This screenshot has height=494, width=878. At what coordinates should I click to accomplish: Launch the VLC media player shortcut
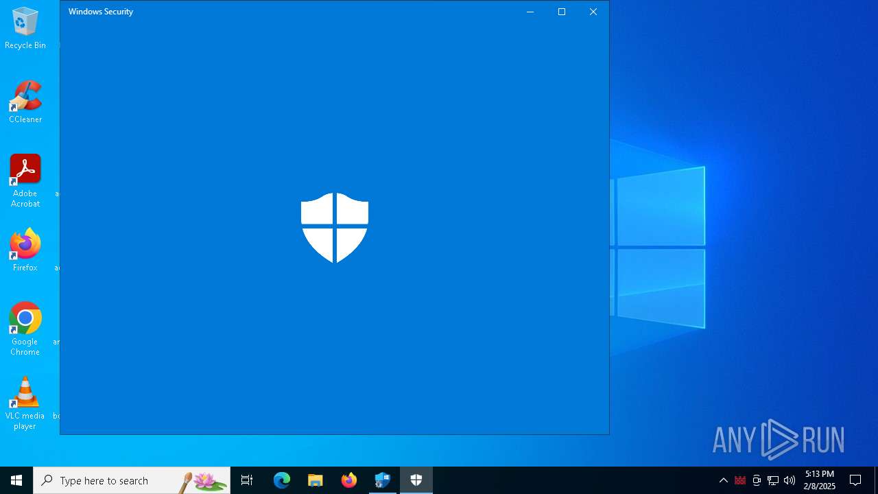point(25,403)
